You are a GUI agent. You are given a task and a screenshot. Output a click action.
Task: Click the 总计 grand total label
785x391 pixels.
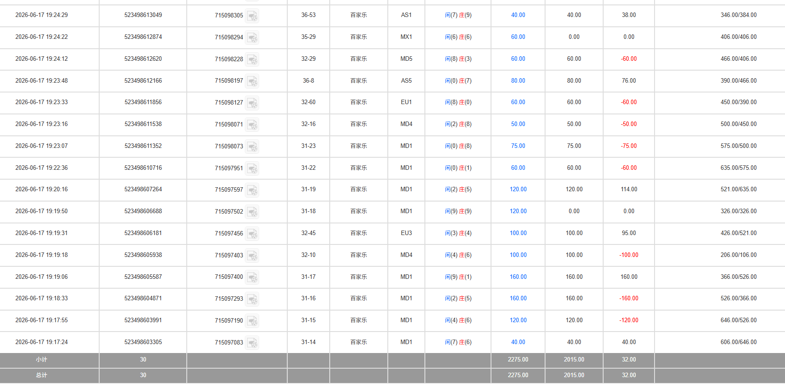pyautogui.click(x=42, y=375)
